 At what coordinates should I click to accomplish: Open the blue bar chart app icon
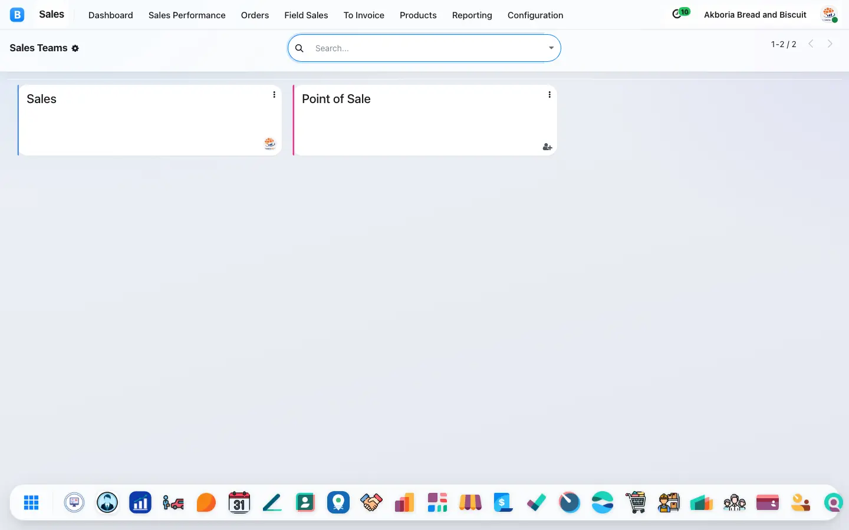[x=140, y=502]
